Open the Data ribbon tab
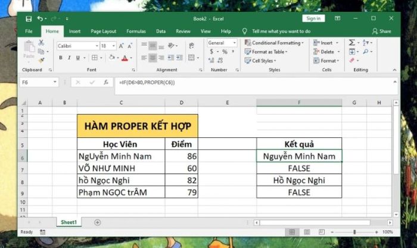The height and width of the screenshot is (248, 417). point(161,32)
